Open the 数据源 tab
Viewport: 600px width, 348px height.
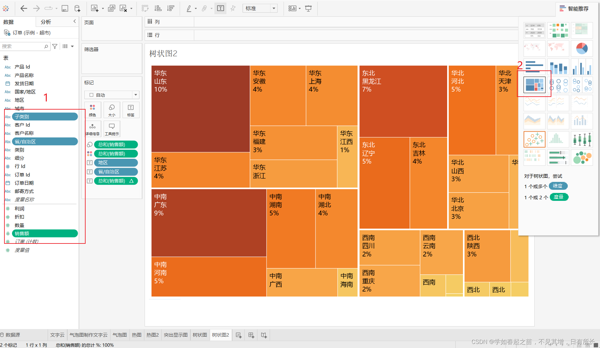coord(10,335)
